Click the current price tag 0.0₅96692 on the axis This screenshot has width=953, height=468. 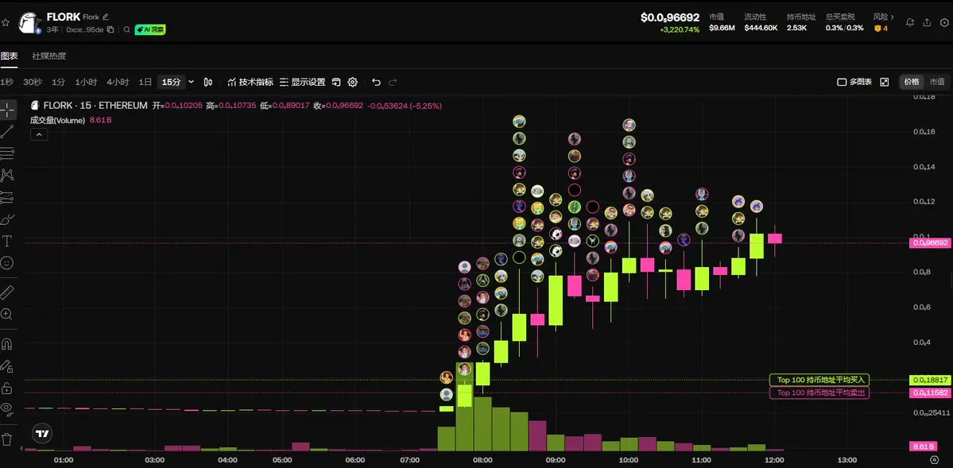coord(929,243)
